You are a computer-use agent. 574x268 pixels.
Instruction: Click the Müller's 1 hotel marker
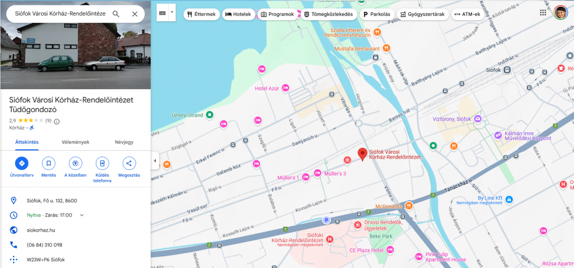click(x=305, y=177)
